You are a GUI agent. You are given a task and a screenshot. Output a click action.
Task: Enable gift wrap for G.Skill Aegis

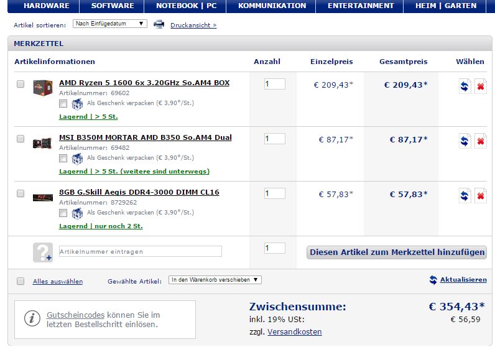coord(63,213)
